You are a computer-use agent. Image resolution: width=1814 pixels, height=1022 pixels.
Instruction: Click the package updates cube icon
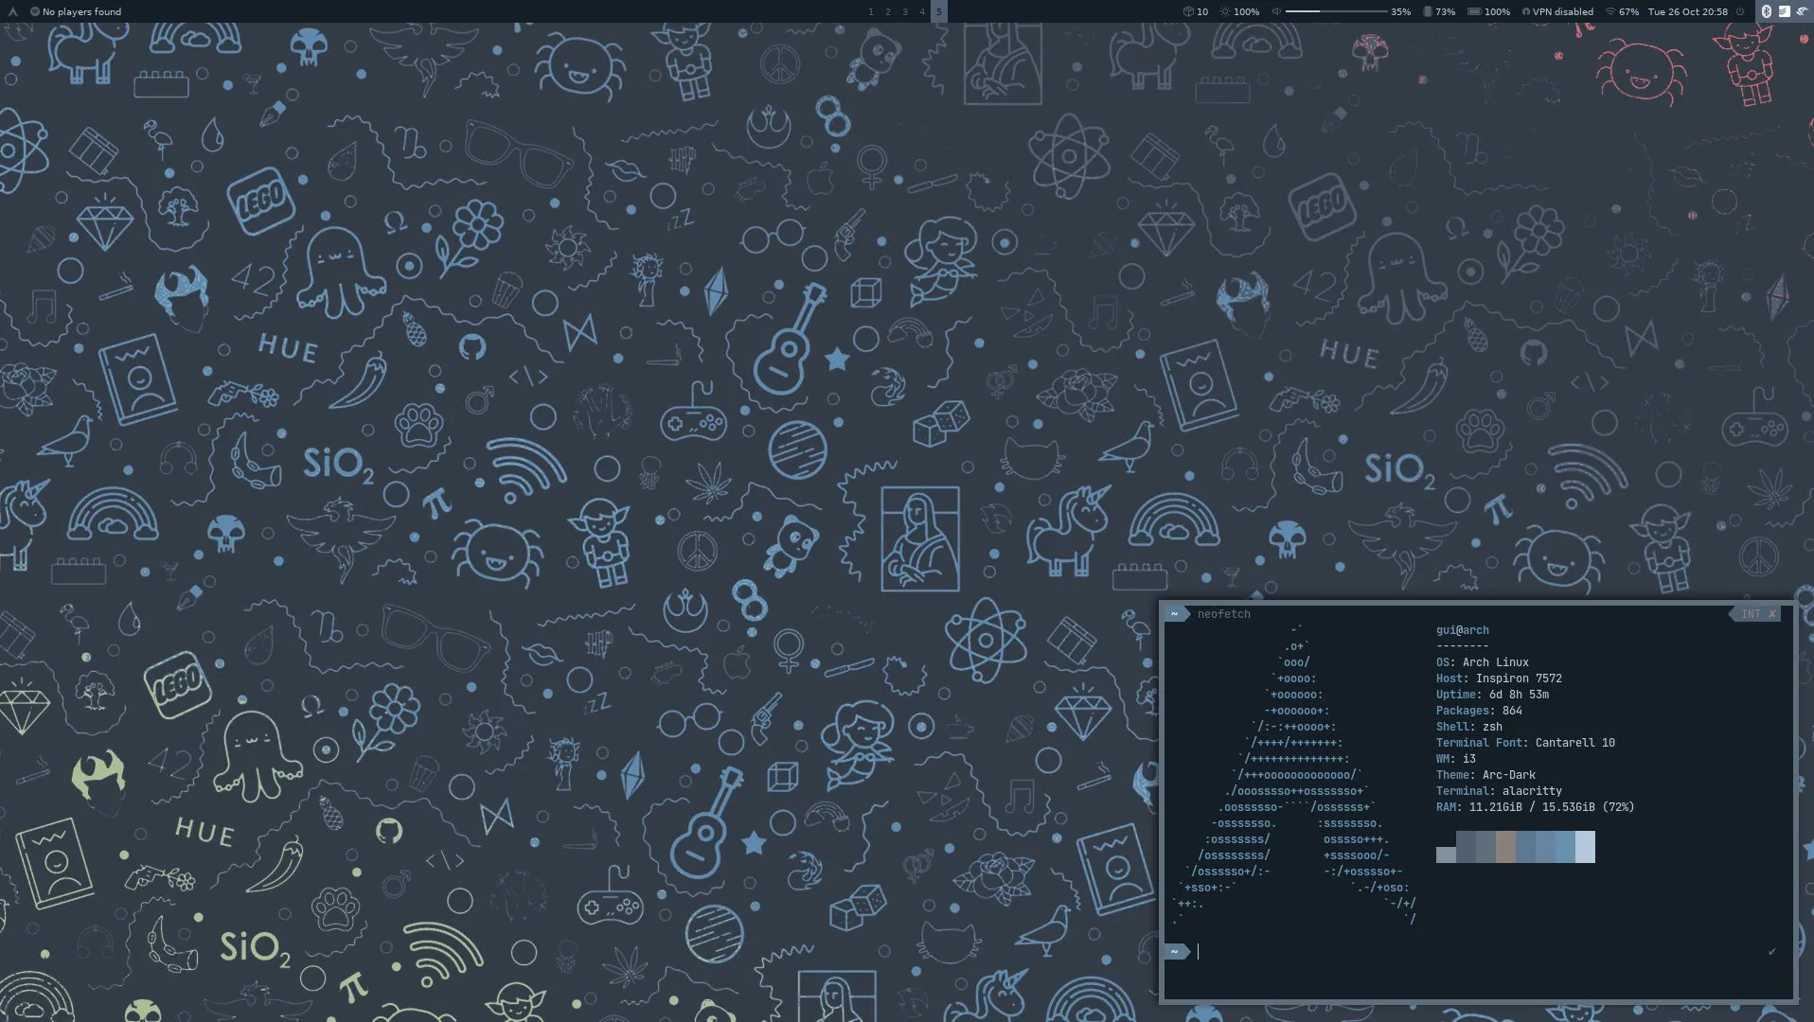point(1188,11)
